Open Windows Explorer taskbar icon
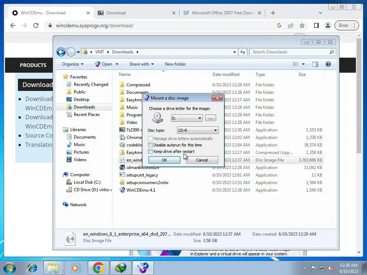This screenshot has height=275, width=367. pos(53,268)
